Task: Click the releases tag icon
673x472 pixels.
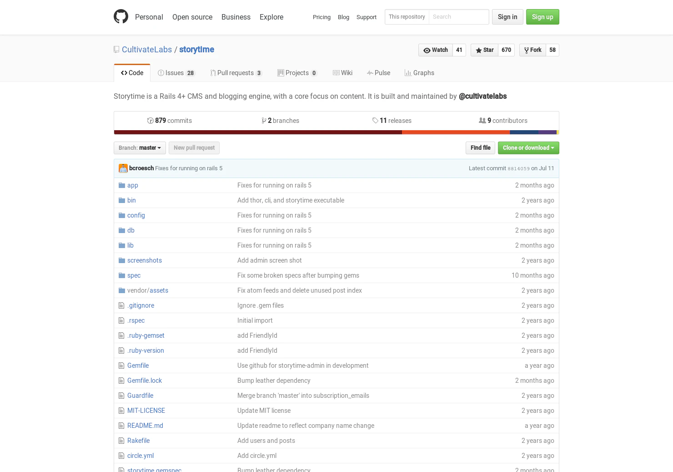Action: point(375,121)
